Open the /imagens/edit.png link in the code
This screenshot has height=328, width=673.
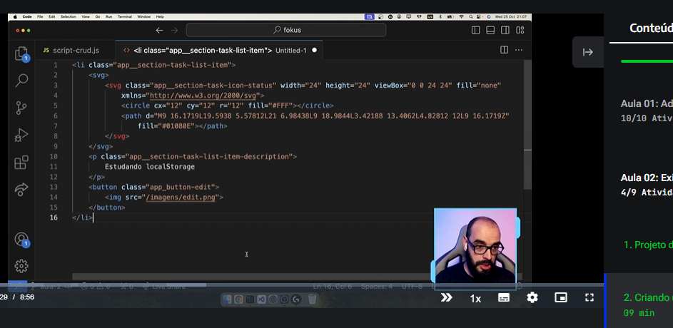click(x=182, y=198)
